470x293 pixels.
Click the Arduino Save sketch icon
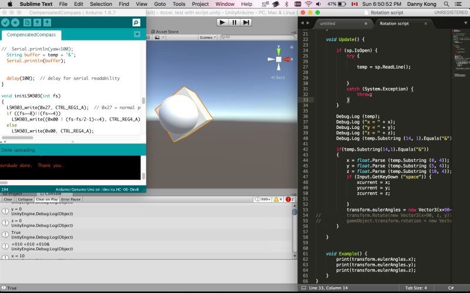click(x=47, y=23)
